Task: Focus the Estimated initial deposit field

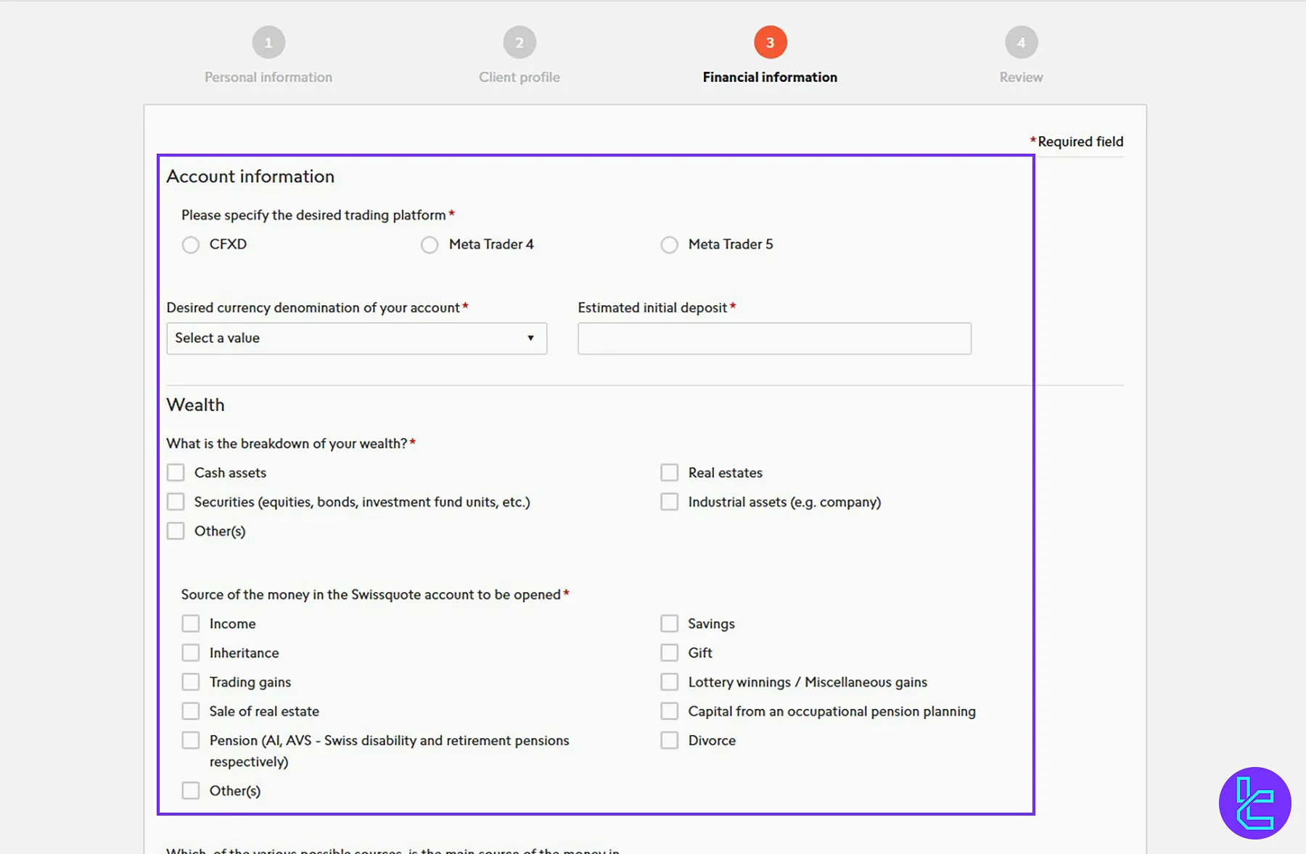Action: tap(774, 339)
